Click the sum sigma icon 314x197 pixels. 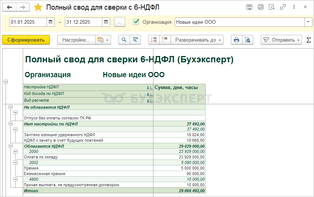(308, 40)
